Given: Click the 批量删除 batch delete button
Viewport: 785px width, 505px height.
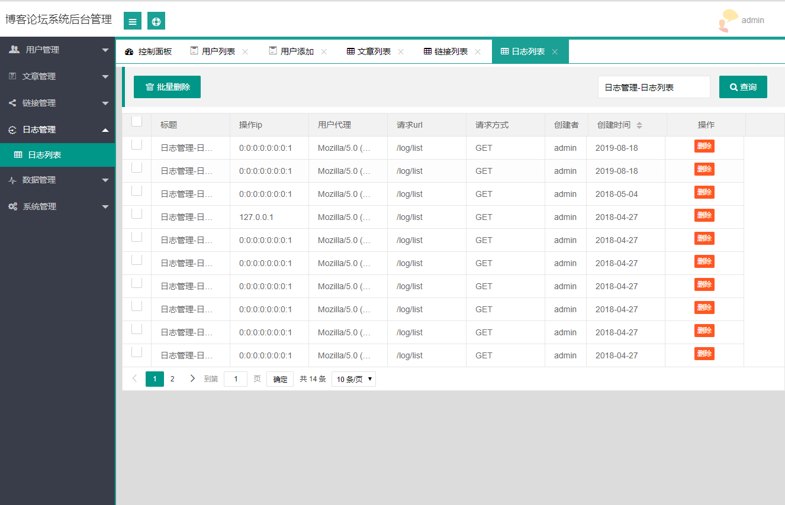Looking at the screenshot, I should [167, 86].
